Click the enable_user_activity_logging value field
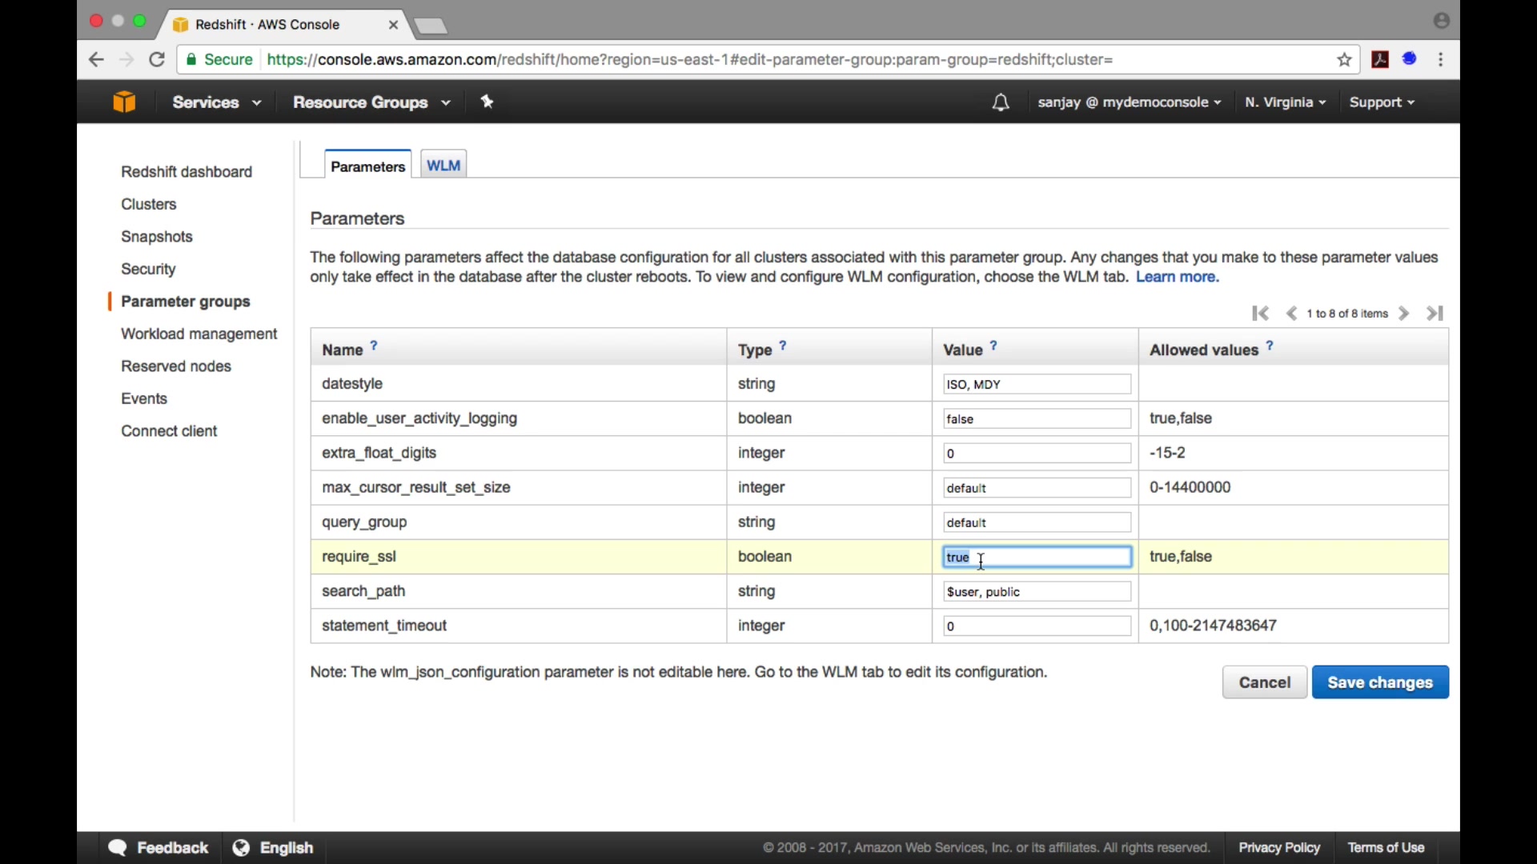This screenshot has height=864, width=1537. click(x=1037, y=419)
